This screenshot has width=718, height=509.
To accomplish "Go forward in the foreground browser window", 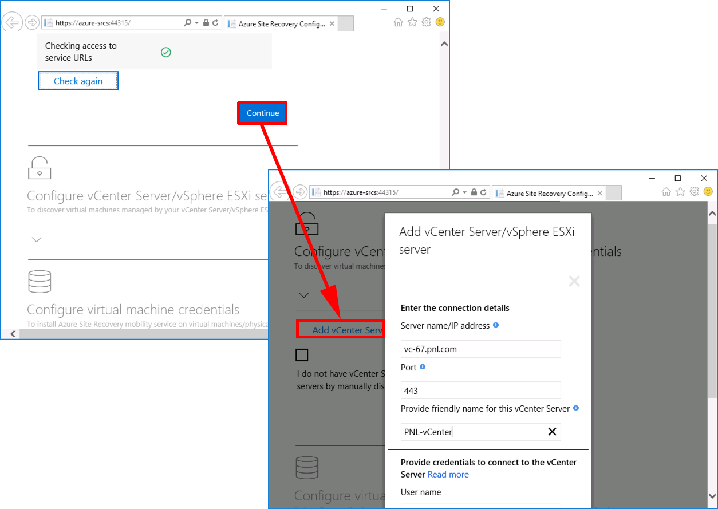I will [300, 192].
